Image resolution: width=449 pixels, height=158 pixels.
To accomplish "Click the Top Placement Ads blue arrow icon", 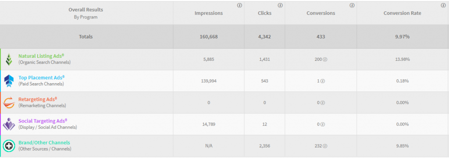I will (x=9, y=81).
